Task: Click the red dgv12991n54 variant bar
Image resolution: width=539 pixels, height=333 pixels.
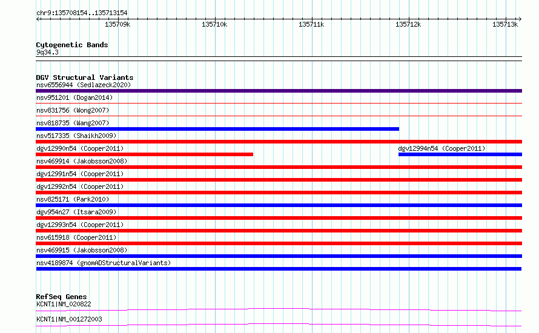Action: point(279,180)
